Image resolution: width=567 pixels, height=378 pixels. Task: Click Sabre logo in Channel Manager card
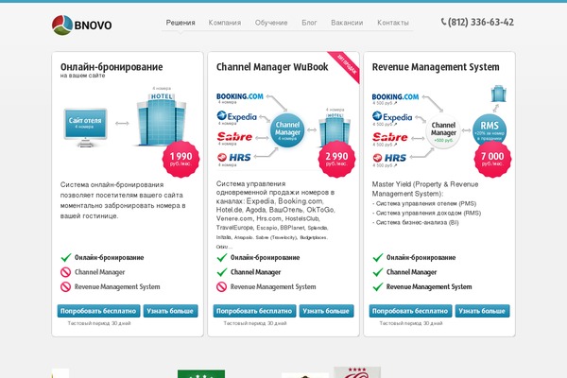[234, 137]
